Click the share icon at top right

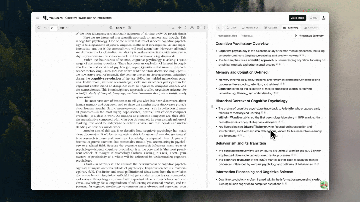pyautogui.click(x=323, y=18)
